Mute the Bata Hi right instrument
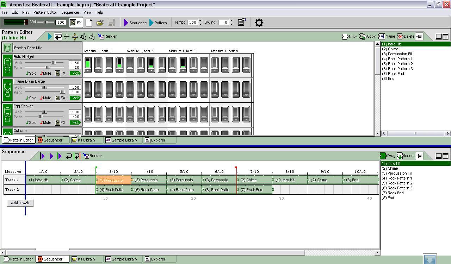Viewport: 451px width, 264px height. click(45, 73)
